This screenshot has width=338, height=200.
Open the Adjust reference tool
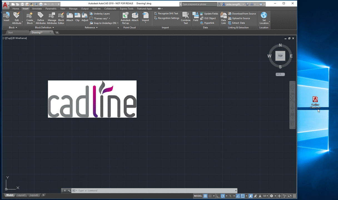click(85, 17)
